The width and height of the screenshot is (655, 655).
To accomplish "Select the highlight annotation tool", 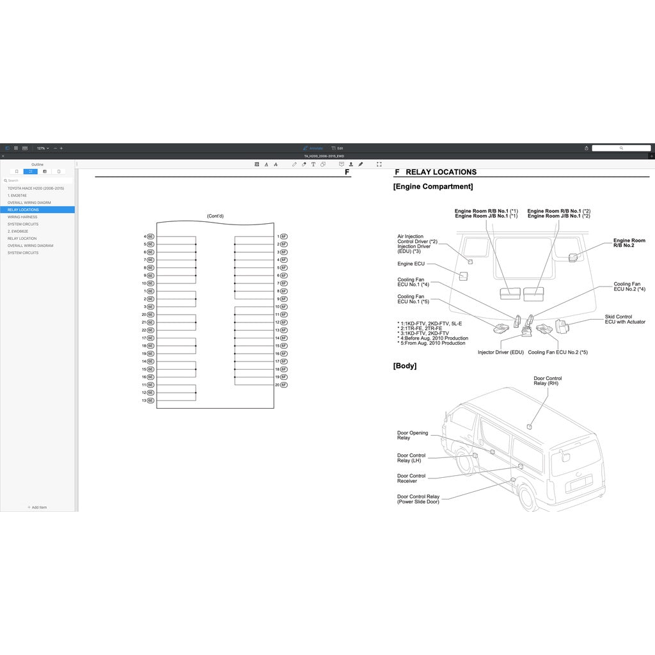I will point(256,164).
